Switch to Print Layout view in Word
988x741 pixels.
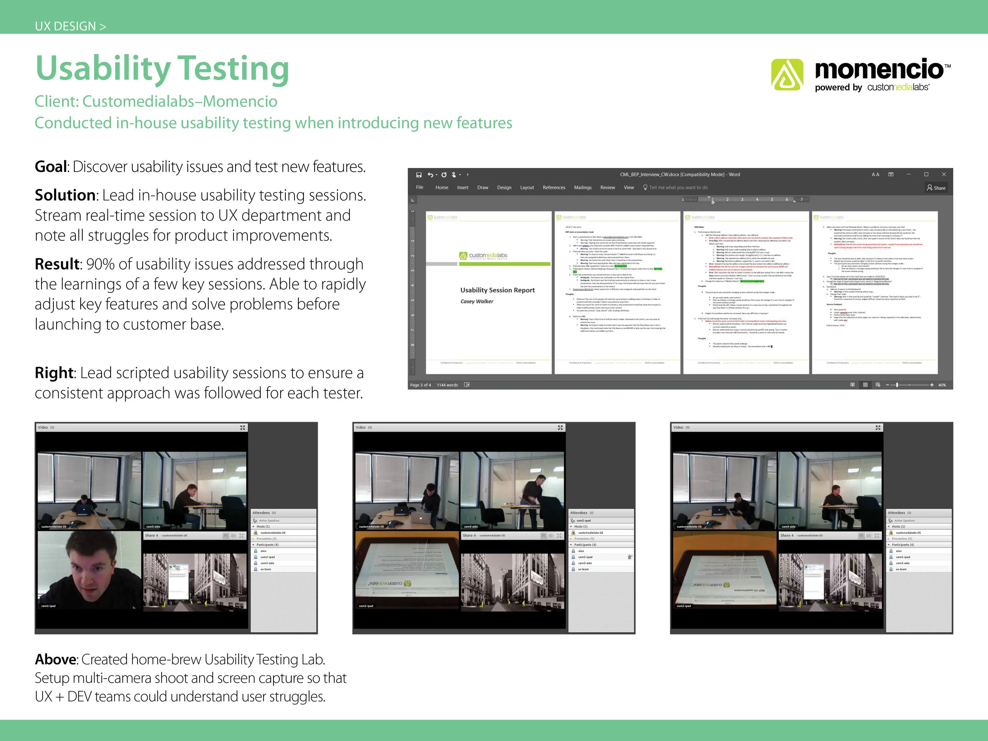[x=865, y=385]
